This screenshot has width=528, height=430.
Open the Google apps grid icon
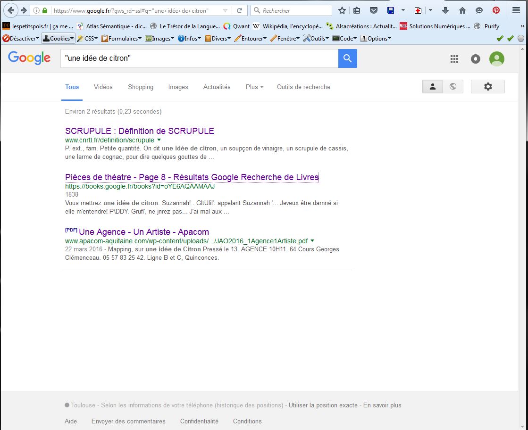454,59
